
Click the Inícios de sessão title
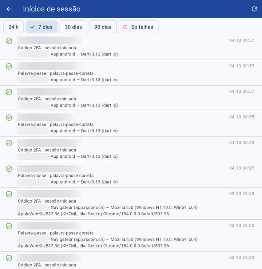[x=52, y=9]
